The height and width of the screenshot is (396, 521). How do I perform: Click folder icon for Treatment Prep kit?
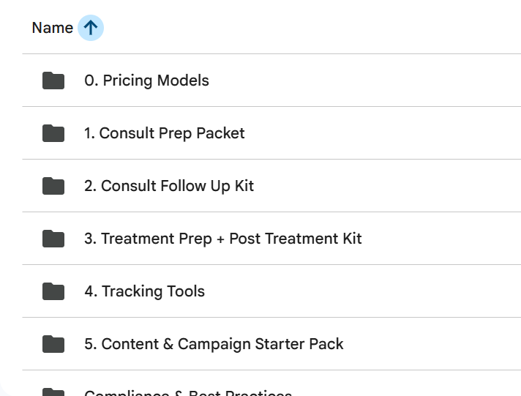53,239
